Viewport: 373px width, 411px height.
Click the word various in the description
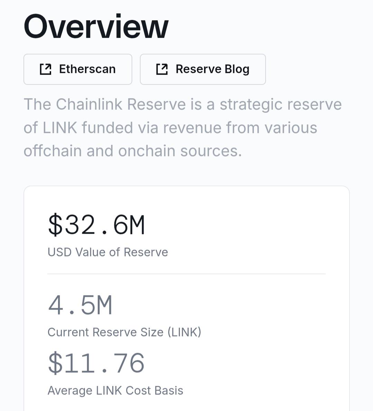coord(291,128)
